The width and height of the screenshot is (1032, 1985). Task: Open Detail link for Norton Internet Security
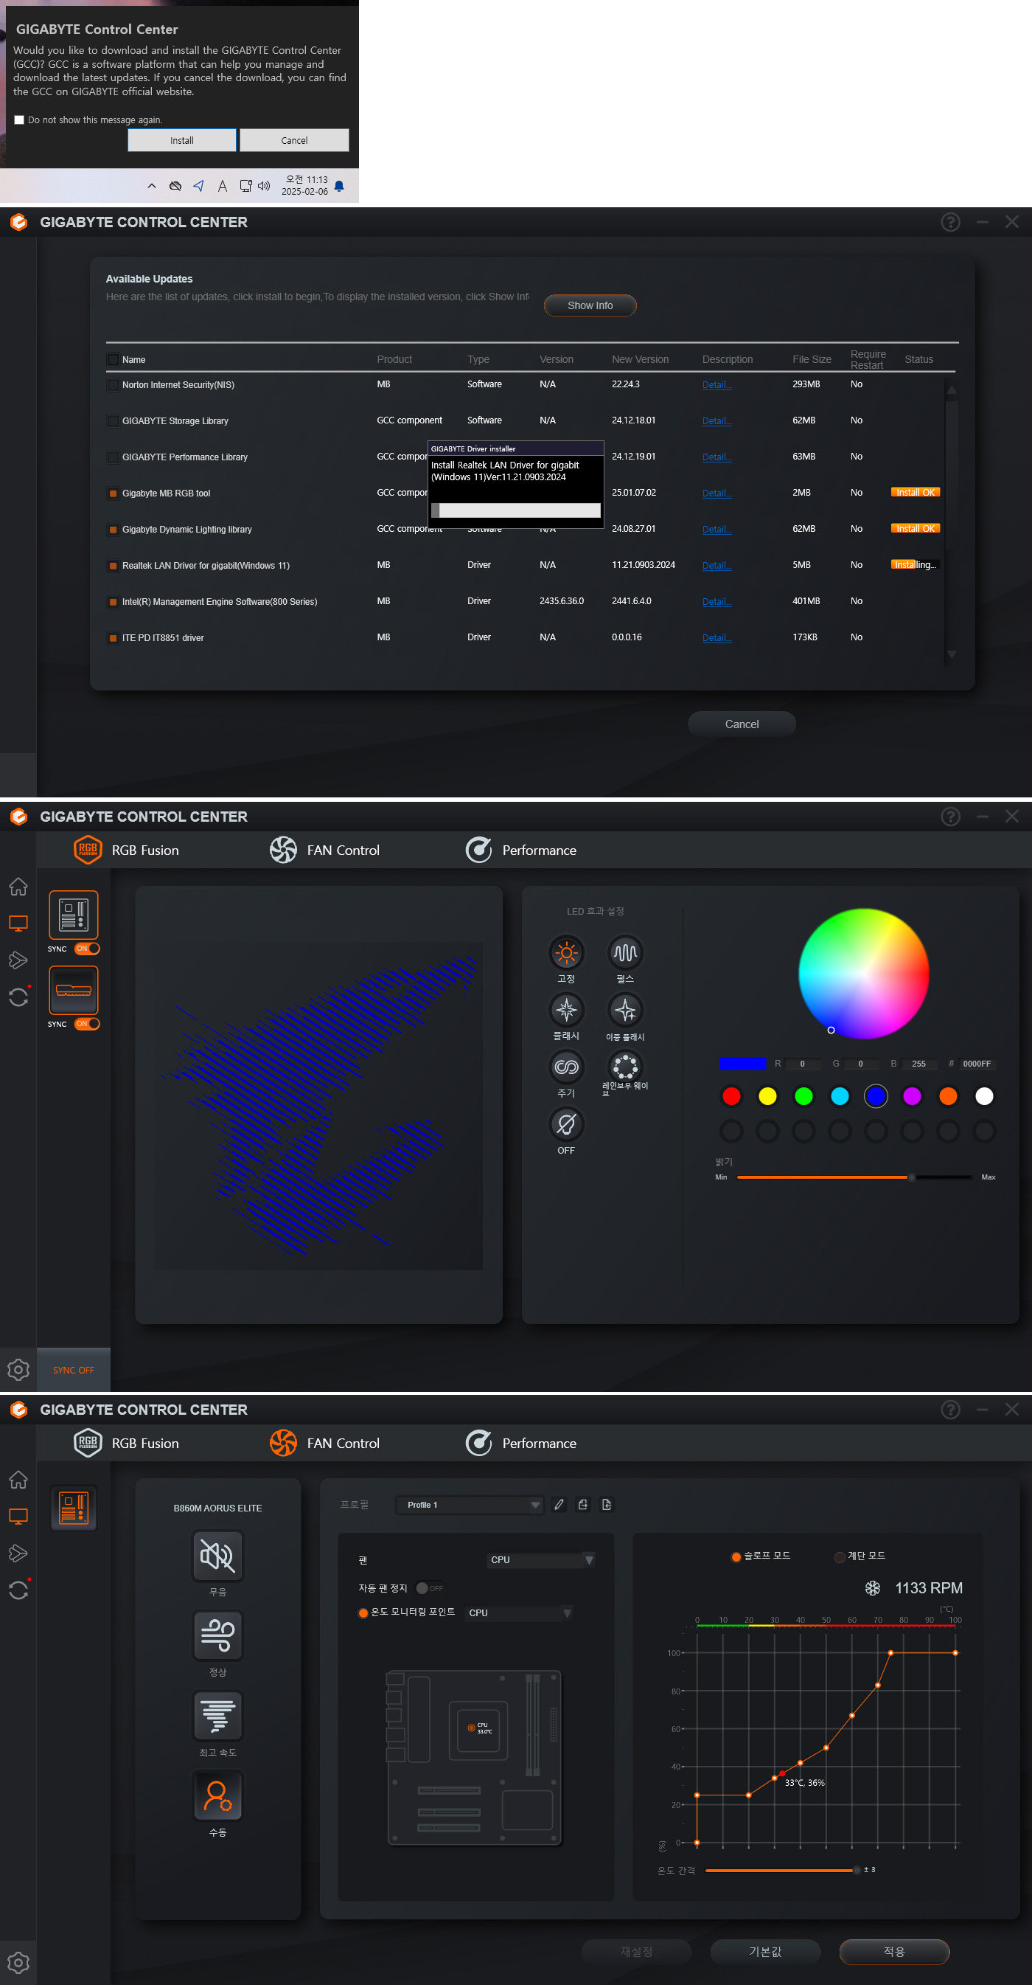pos(717,384)
